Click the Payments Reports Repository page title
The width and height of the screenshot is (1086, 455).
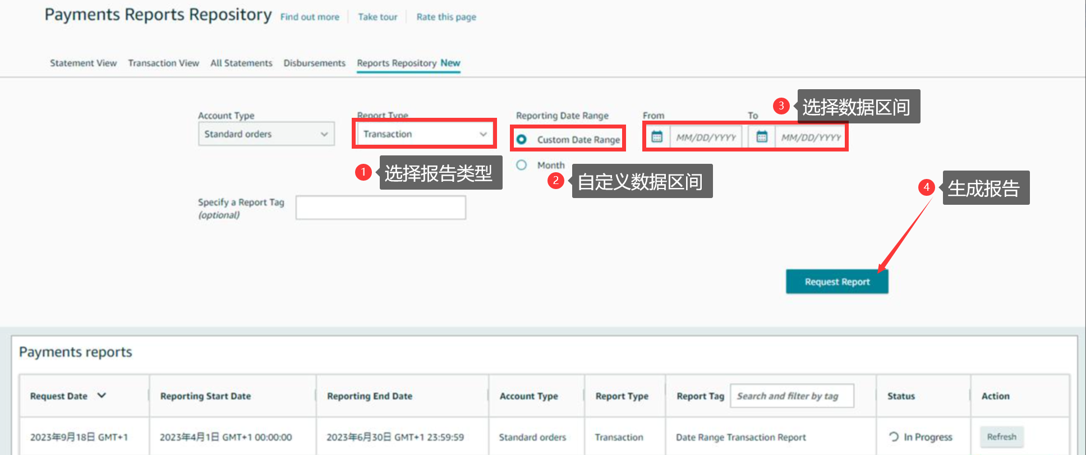click(158, 15)
